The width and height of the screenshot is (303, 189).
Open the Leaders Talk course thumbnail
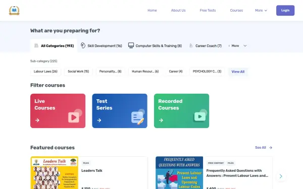pyautogui.click(x=55, y=173)
